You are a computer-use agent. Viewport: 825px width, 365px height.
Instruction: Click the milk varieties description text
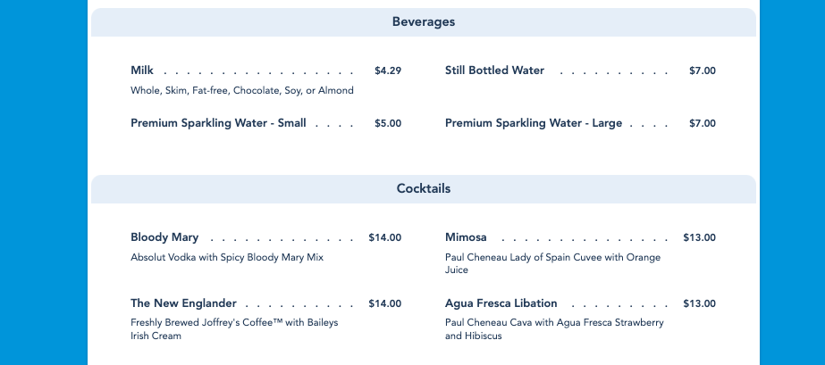coord(241,90)
